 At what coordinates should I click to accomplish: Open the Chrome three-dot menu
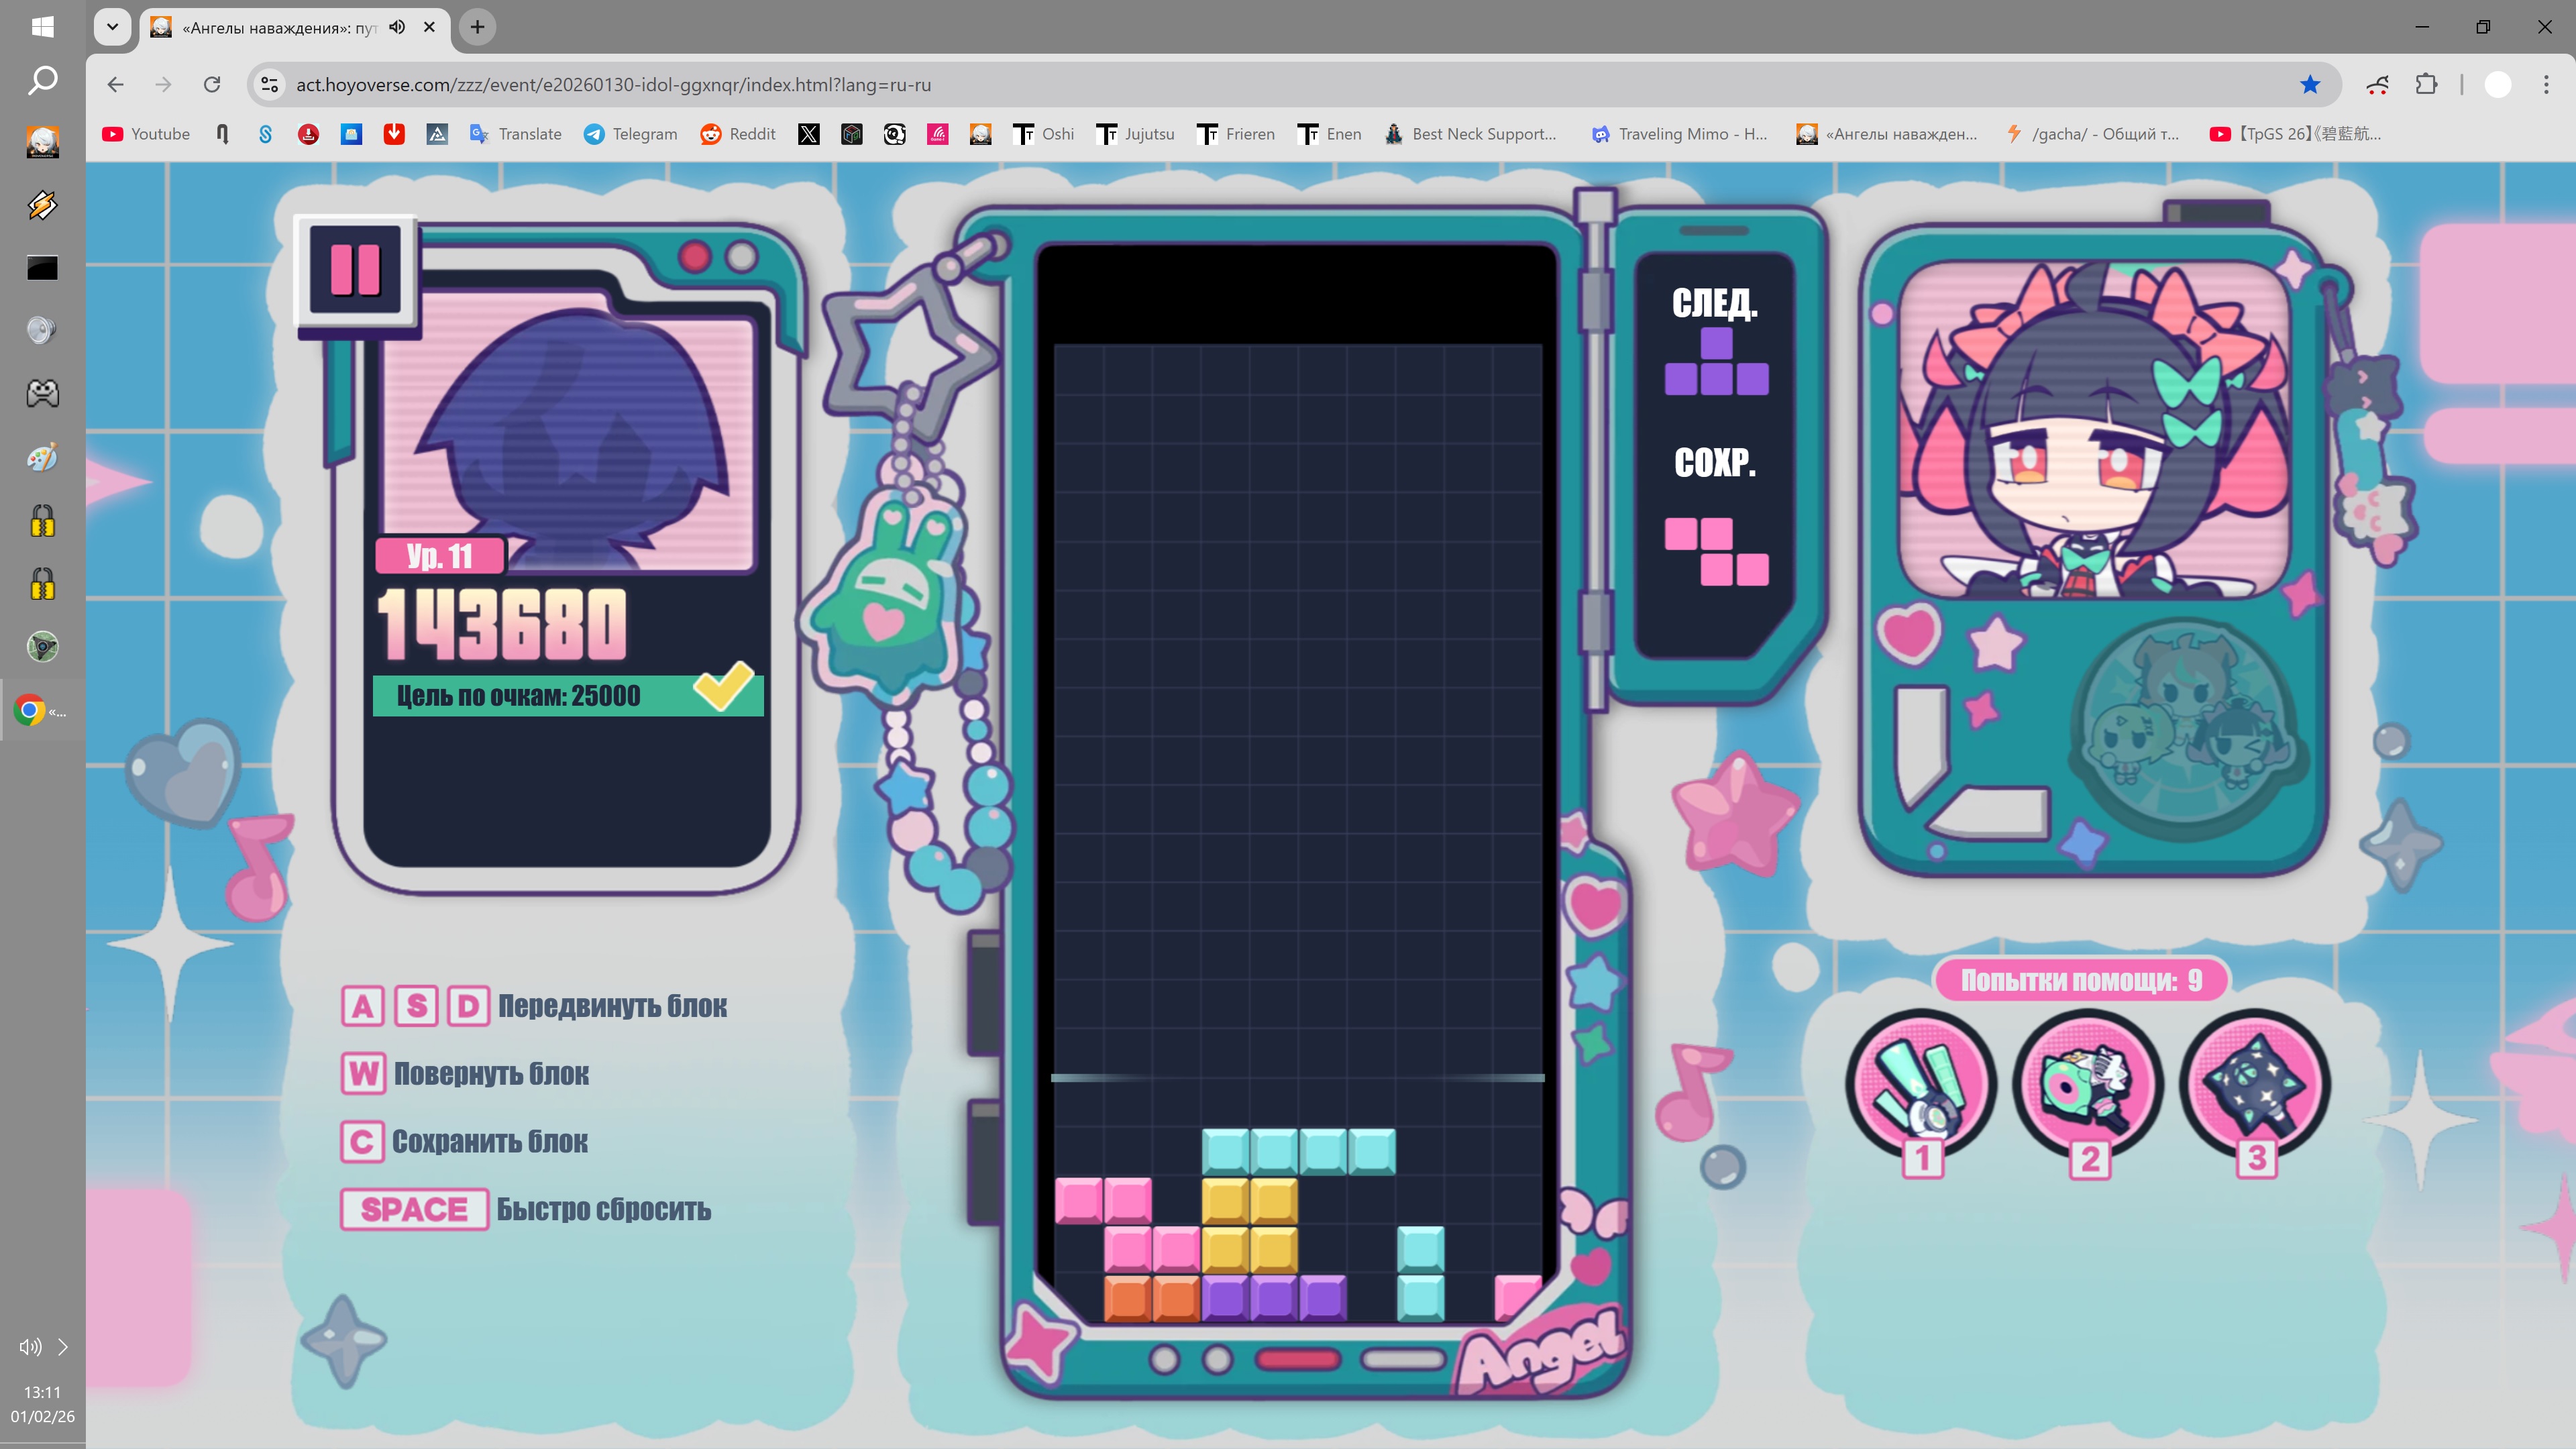point(2546,85)
